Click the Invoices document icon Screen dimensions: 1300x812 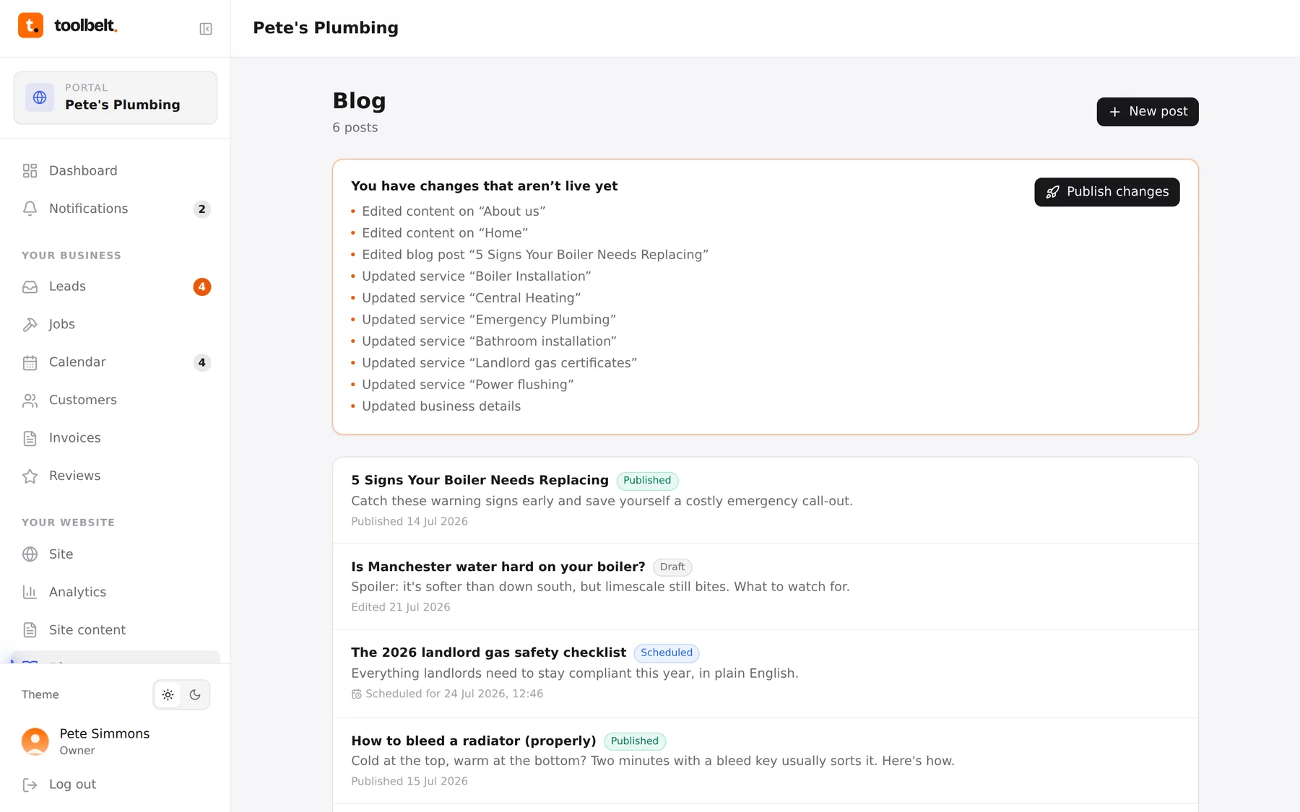pyautogui.click(x=30, y=438)
